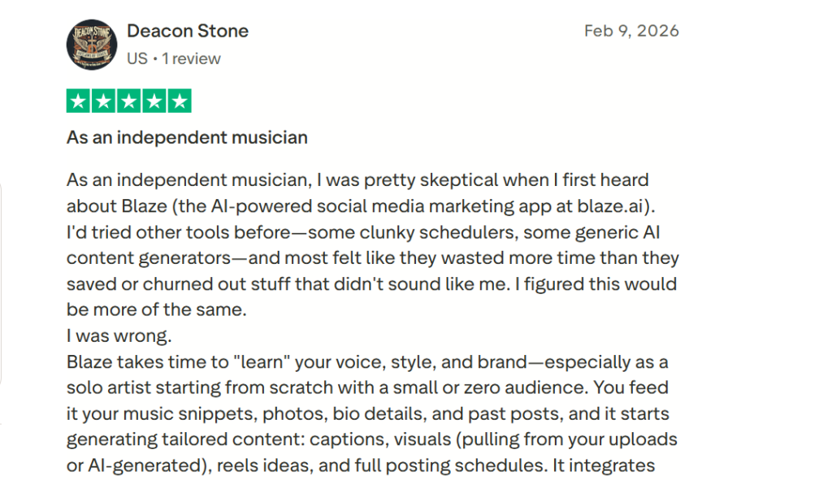This screenshot has height=480, width=832.
Task: Click the fifth green rating star
Action: pos(180,102)
